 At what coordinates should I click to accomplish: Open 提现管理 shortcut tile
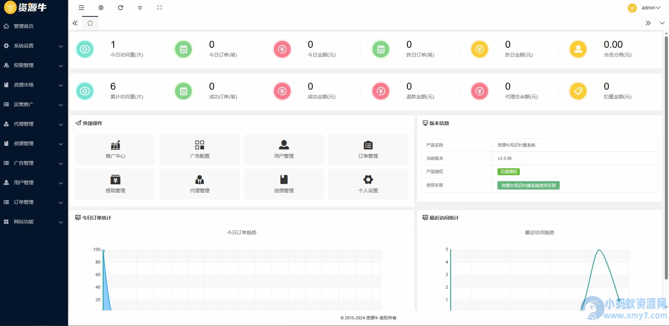tap(115, 184)
